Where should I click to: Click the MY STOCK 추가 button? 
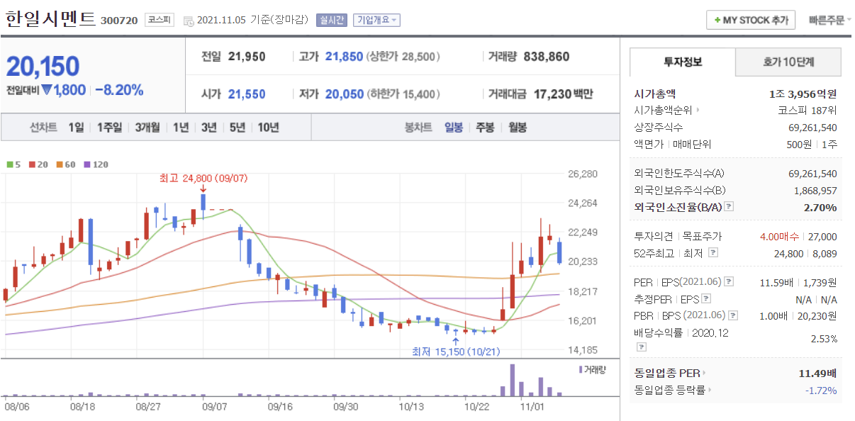point(751,20)
